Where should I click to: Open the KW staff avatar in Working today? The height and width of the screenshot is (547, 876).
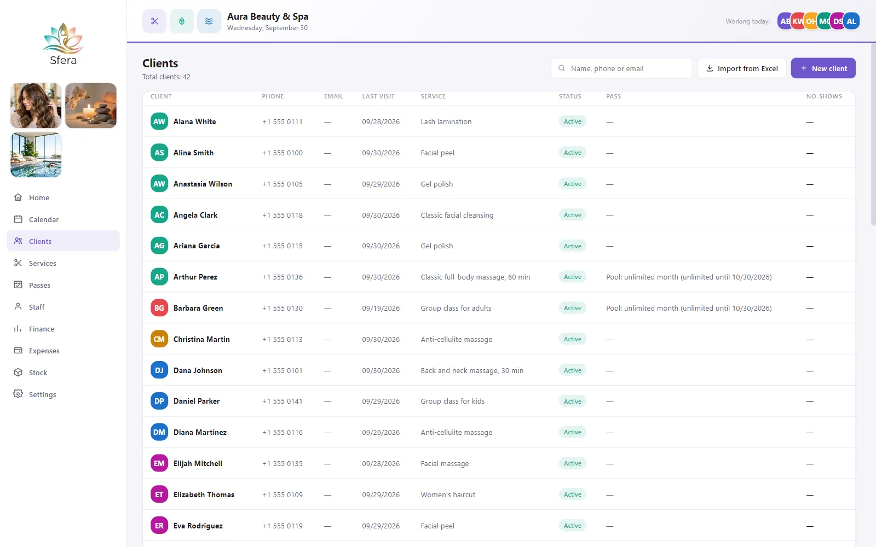tap(798, 21)
